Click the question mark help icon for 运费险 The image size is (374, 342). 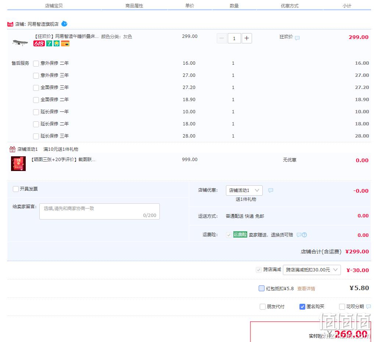tap(304, 235)
